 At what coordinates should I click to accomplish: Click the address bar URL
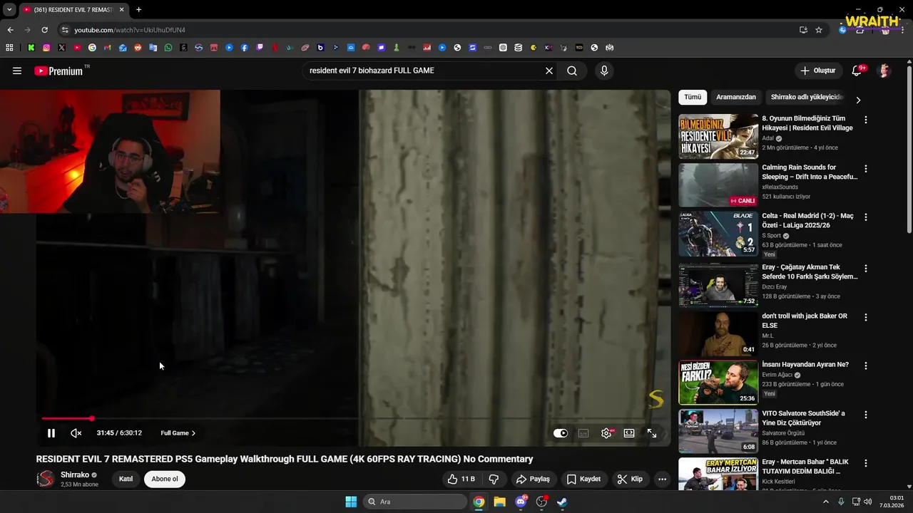pos(130,30)
